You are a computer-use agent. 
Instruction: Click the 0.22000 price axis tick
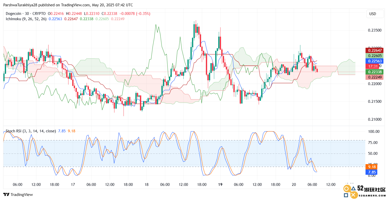click(x=375, y=84)
